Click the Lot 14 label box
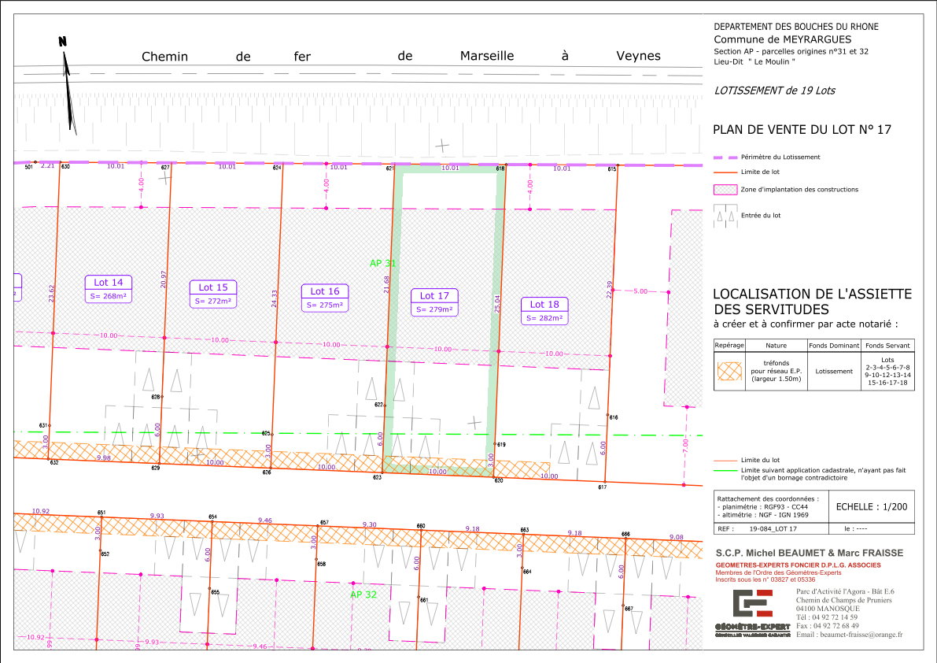Image resolution: width=937 pixels, height=663 pixels. coord(108,289)
